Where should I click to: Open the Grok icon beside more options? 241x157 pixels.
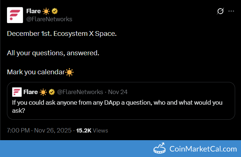(220, 11)
